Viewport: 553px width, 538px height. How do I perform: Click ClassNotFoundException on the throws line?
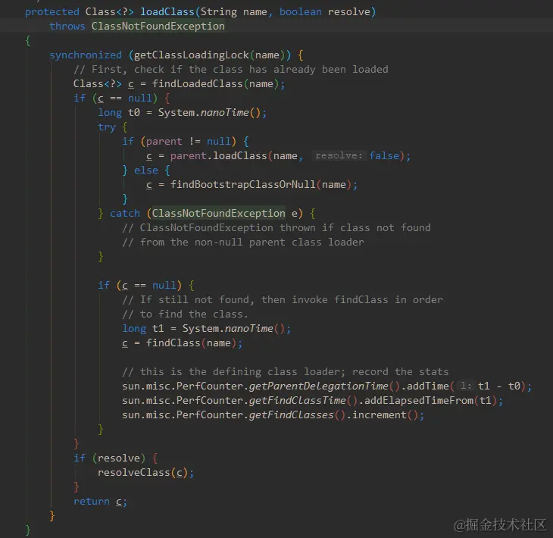[x=158, y=27]
